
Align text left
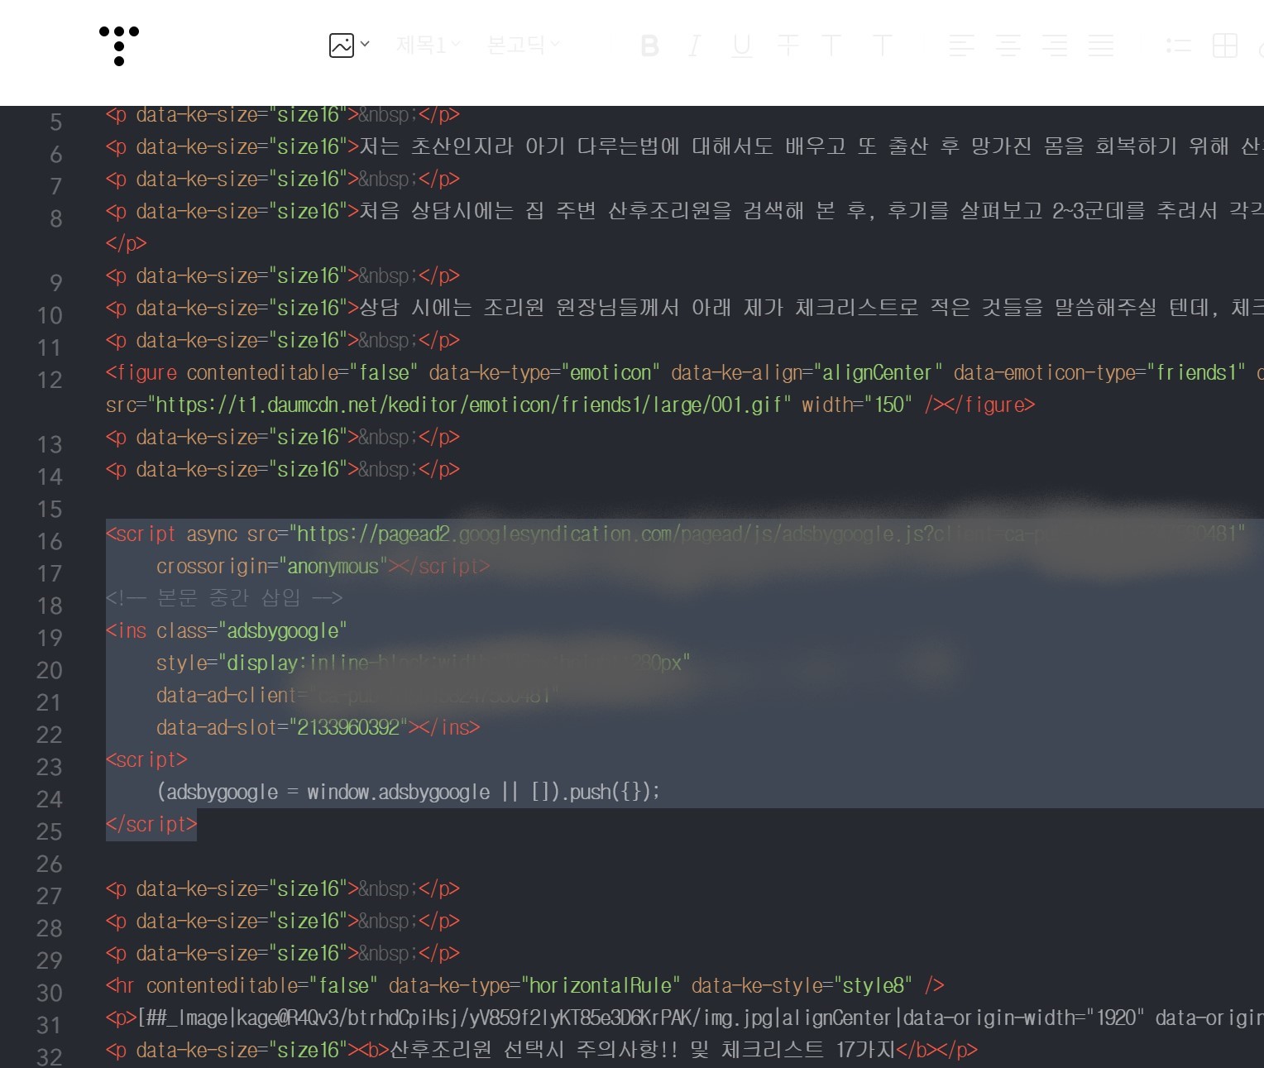point(961,45)
